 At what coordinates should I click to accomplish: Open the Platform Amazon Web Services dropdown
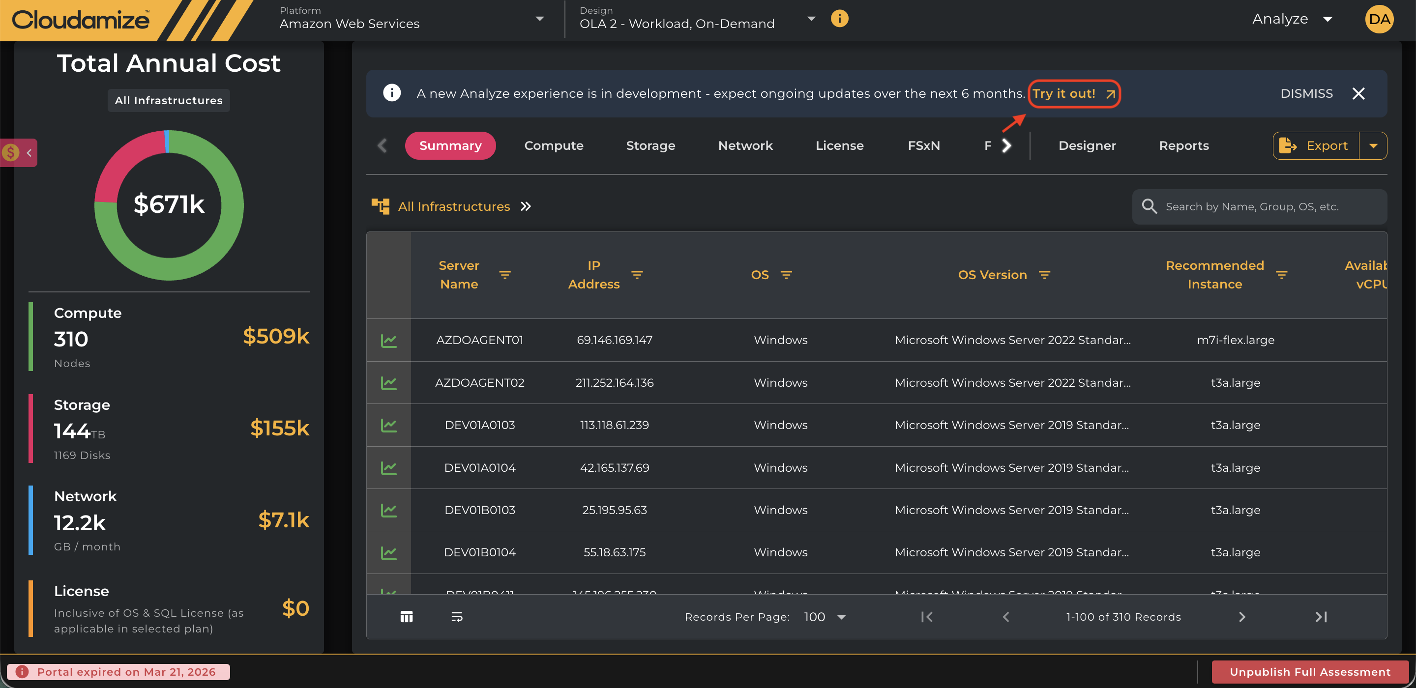pos(413,19)
